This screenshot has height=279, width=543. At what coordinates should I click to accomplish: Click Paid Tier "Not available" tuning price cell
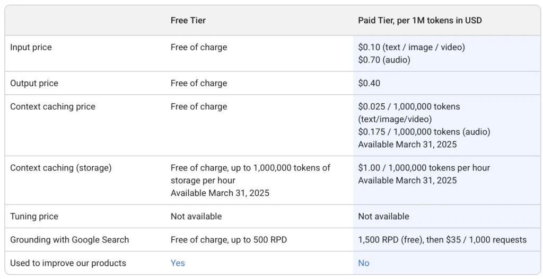[x=383, y=217]
